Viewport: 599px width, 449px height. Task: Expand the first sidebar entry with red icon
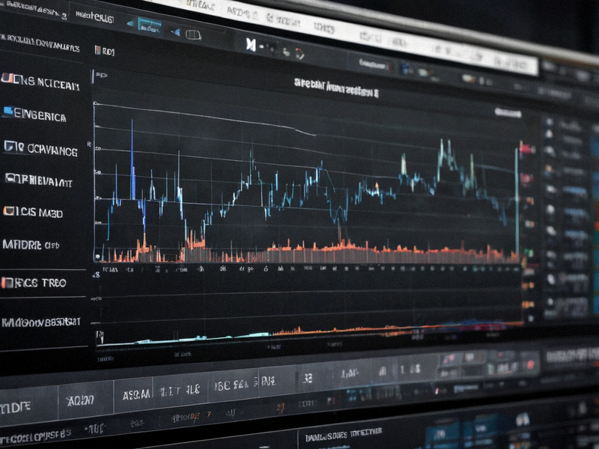(x=40, y=82)
